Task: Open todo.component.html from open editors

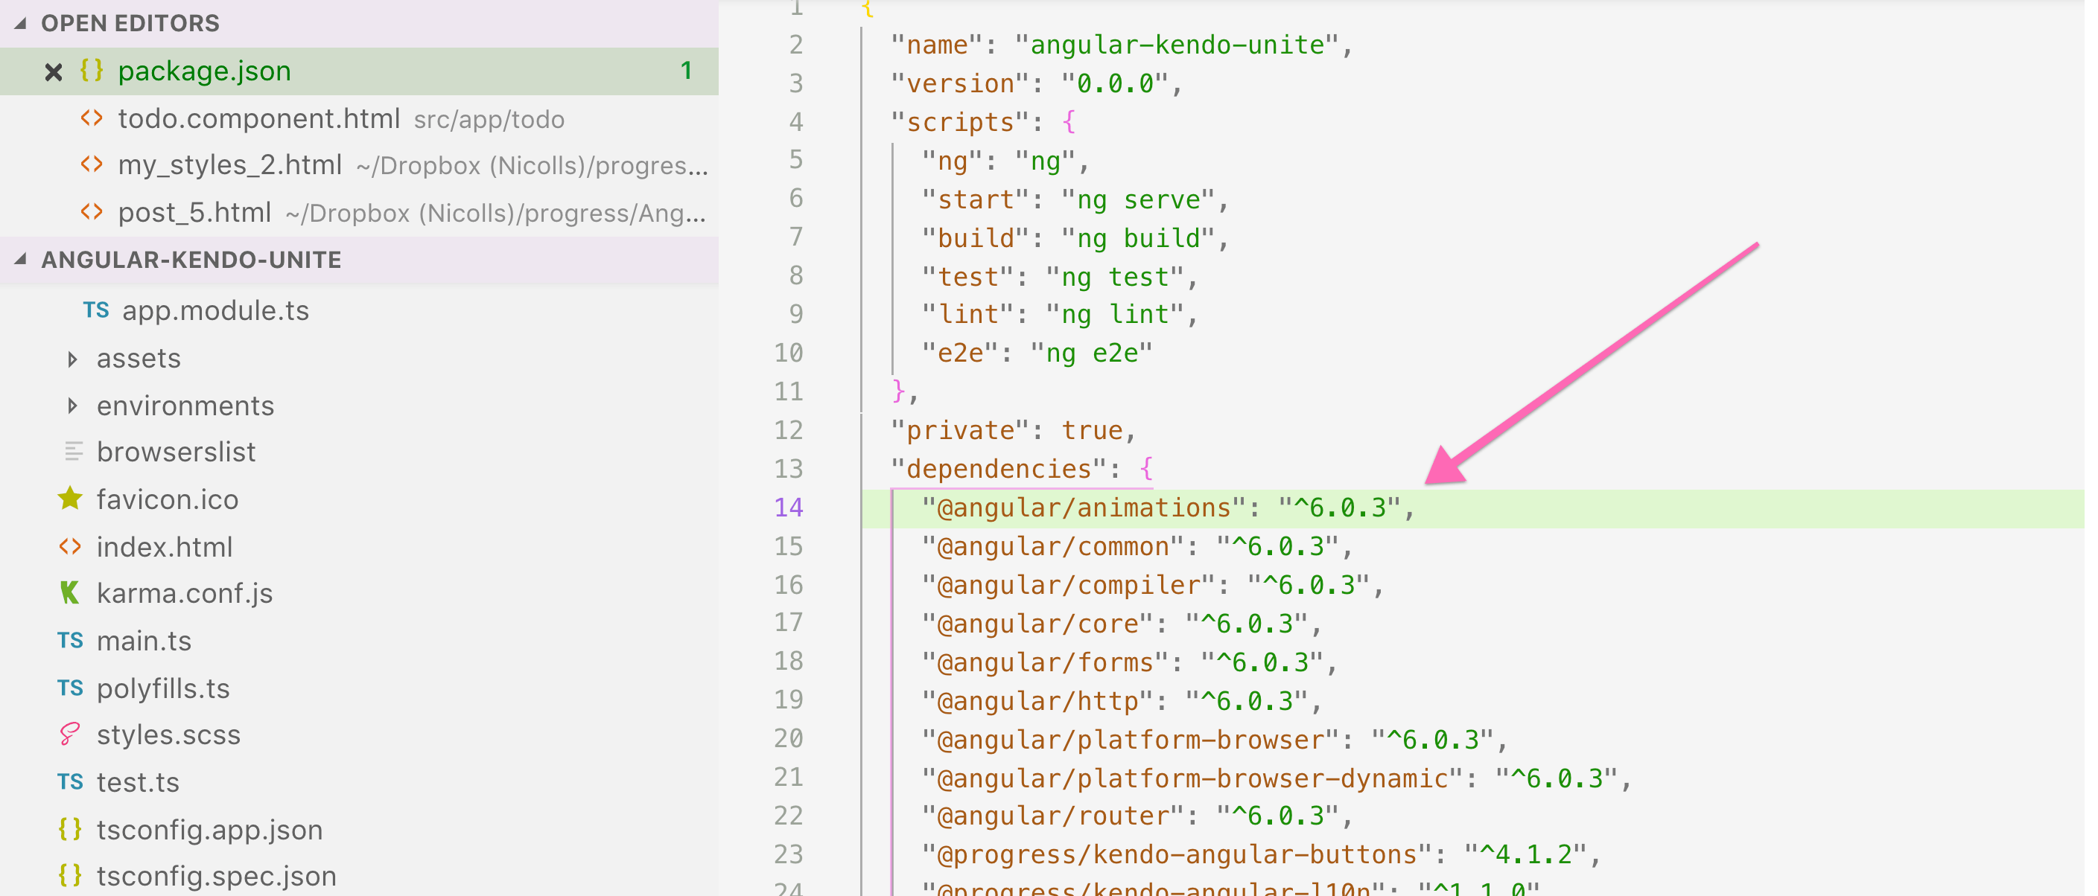Action: pyautogui.click(x=259, y=119)
